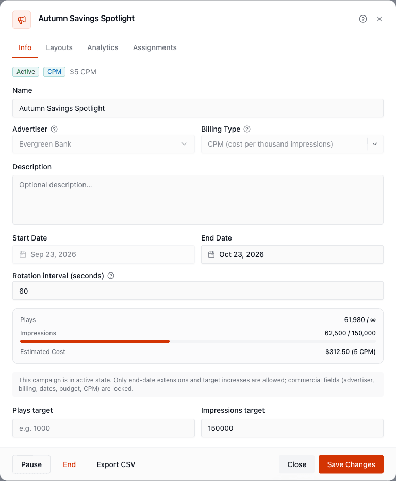Click the Impressions target input

292,428
